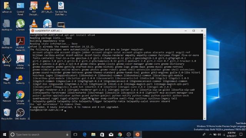Viewport: 246px width, 138px height.
Task: Launch the Xming desktop shortcut
Action: (7, 61)
